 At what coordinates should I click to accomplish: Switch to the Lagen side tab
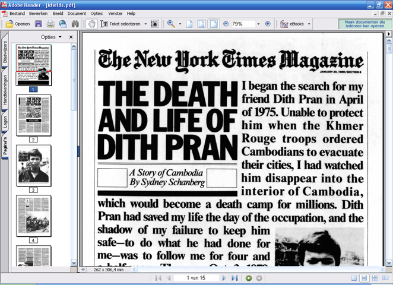pyautogui.click(x=5, y=122)
